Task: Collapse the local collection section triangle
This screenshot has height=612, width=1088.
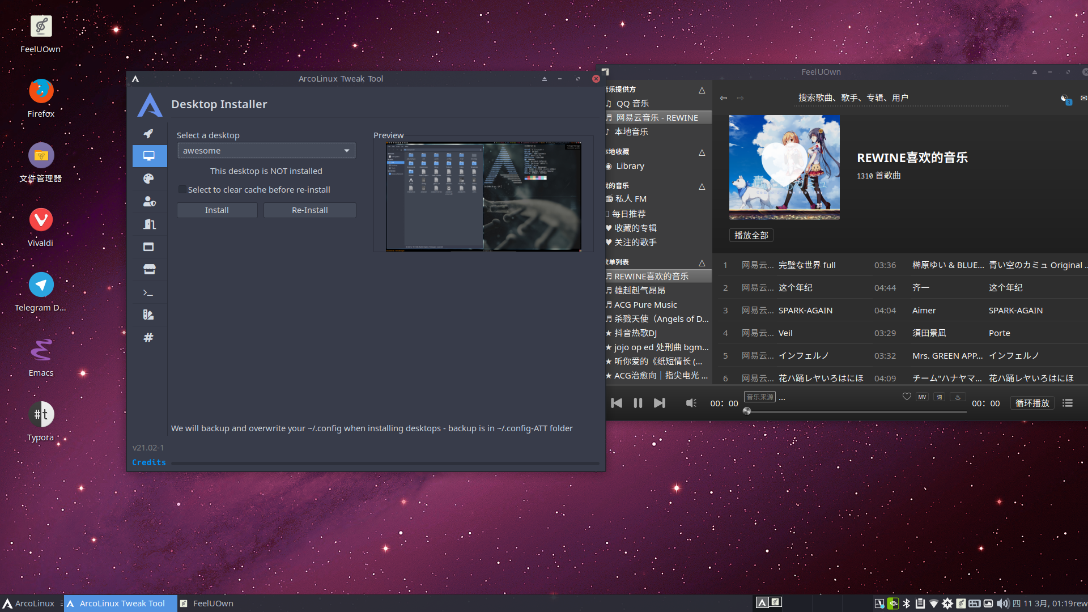Action: tap(702, 152)
